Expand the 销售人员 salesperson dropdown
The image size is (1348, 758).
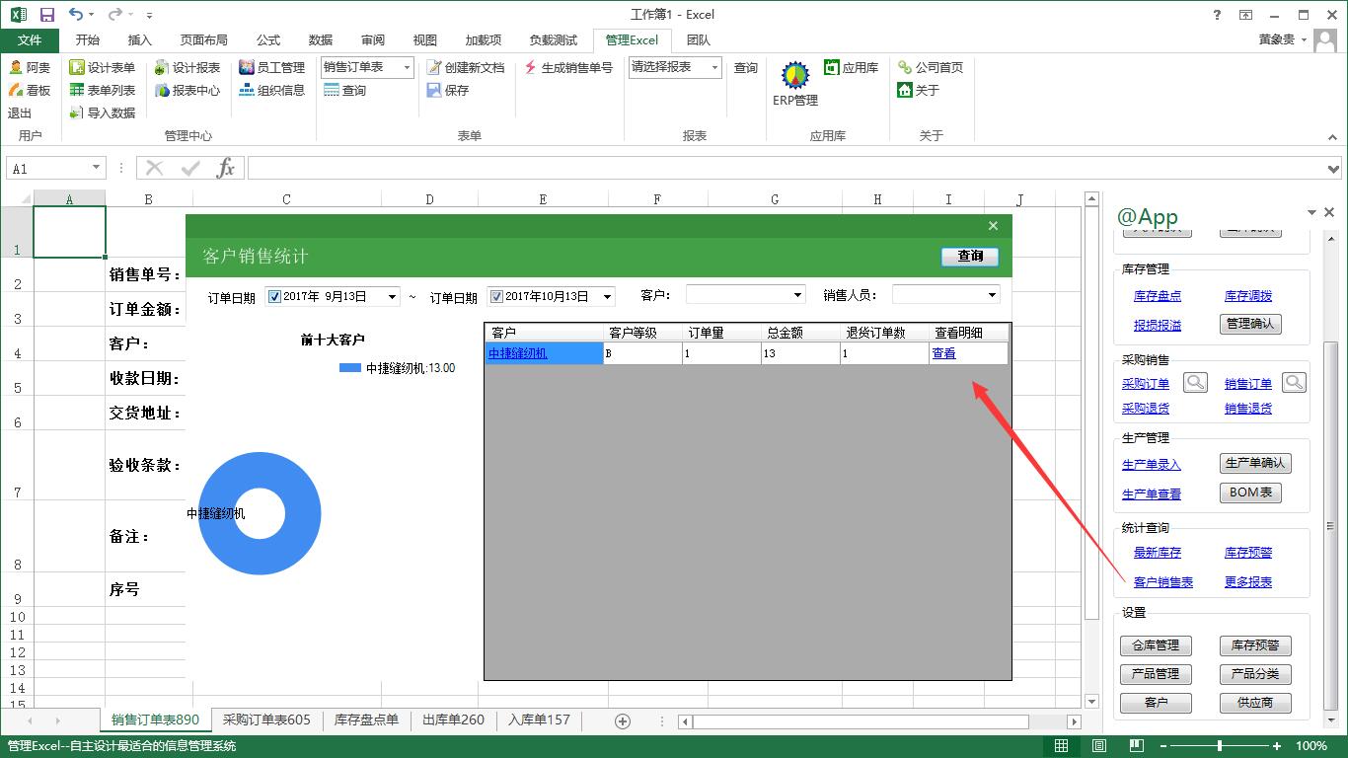click(992, 295)
